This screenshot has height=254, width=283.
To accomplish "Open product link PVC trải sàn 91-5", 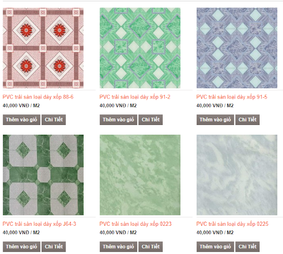I will [x=232, y=97].
